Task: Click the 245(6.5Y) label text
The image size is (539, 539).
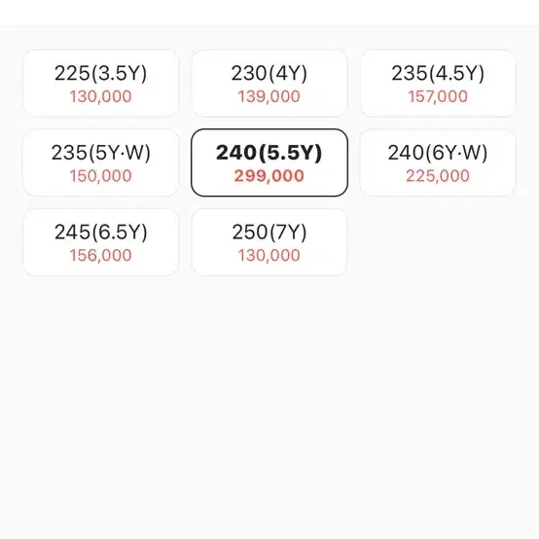Action: point(101,232)
